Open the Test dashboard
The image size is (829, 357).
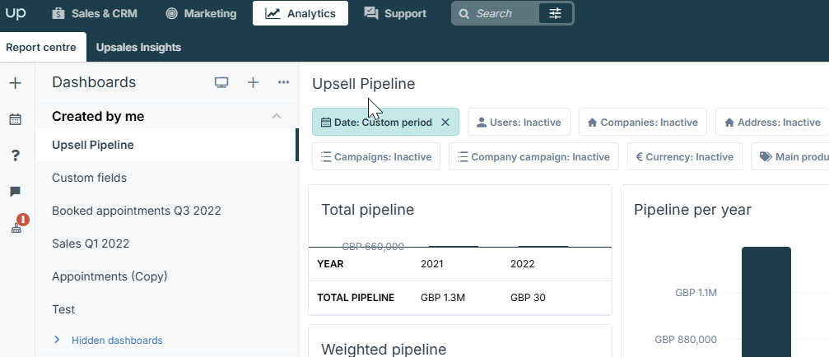point(166,309)
